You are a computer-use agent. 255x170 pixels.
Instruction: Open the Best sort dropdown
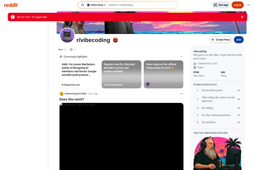(x=62, y=50)
